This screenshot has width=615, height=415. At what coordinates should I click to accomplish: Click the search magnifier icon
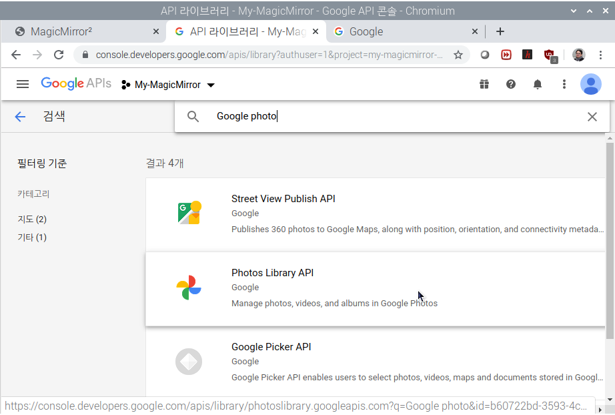click(193, 117)
